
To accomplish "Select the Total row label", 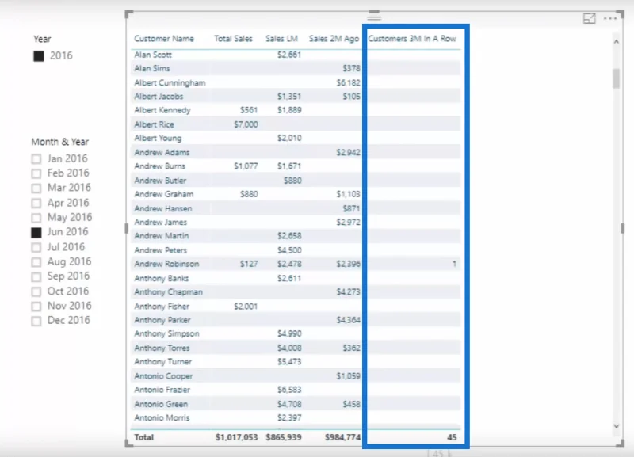I will pyautogui.click(x=144, y=437).
